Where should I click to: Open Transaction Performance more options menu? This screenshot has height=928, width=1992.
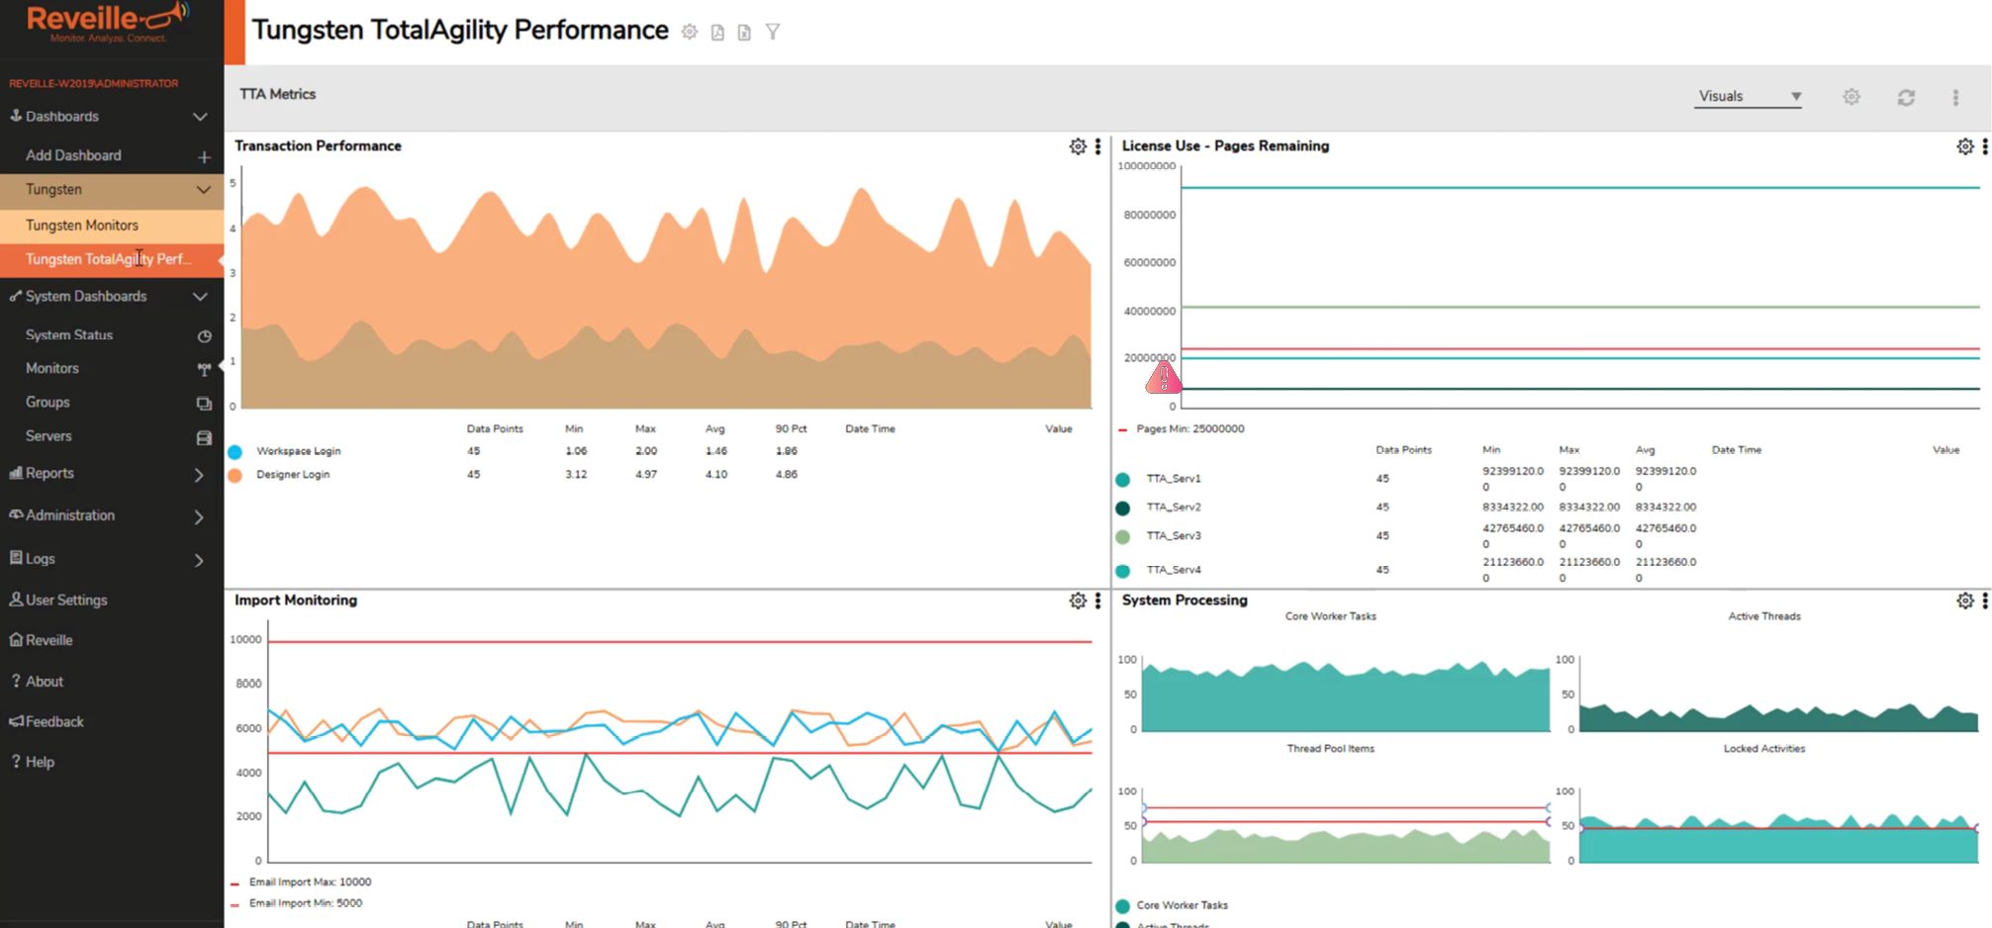click(x=1097, y=146)
